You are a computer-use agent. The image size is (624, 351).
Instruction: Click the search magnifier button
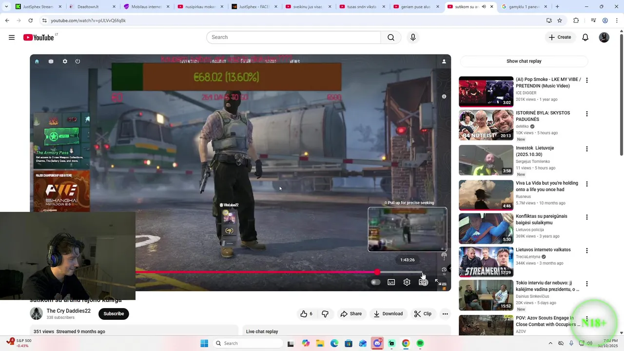tap(391, 38)
